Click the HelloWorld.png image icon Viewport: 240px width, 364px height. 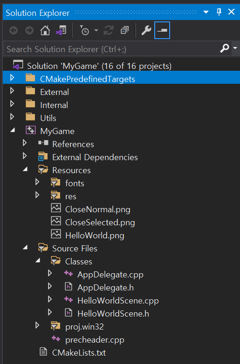click(56, 234)
